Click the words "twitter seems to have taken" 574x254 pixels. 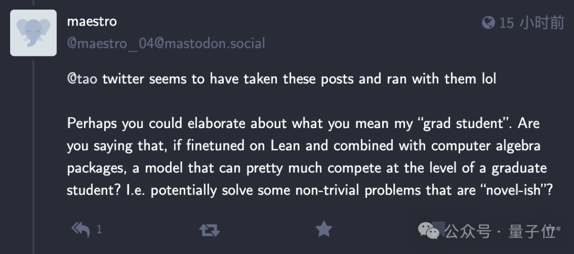pyautogui.click(x=190, y=79)
